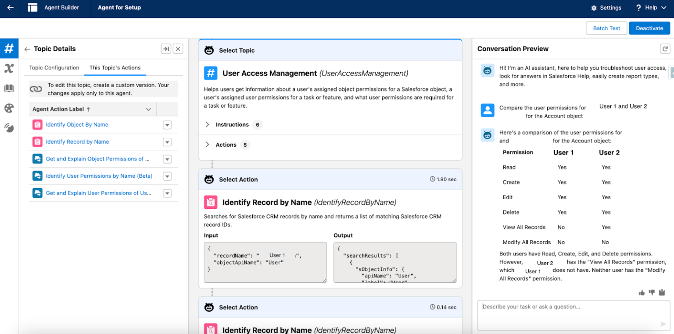Screen dimensions: 674x334
Task: Click the Identify User Permissions by Name icon
Action: (x=37, y=176)
